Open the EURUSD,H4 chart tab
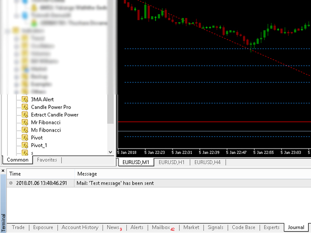 (x=207, y=162)
